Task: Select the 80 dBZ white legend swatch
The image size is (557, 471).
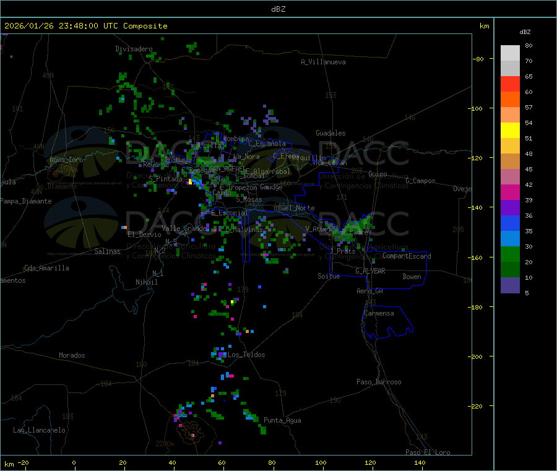Action: tap(510, 53)
